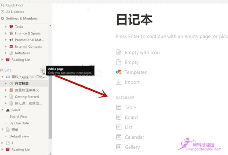The height and width of the screenshot is (155, 228).
Task: Open the 第七课：和其他... page
Action: 28,103
